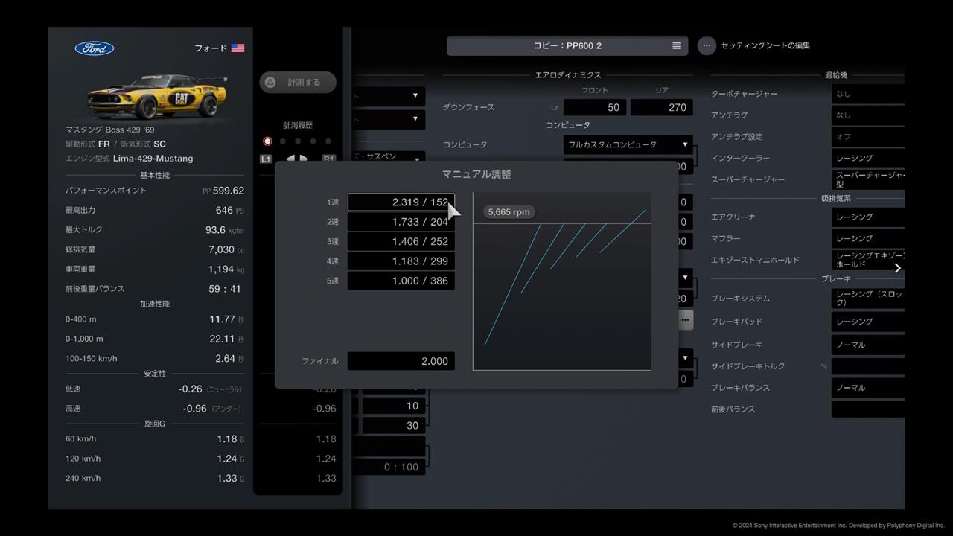The image size is (953, 536).
Task: Select the 前後バランス value field
Action: point(868,409)
